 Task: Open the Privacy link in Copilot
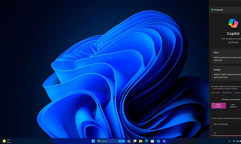(238, 93)
